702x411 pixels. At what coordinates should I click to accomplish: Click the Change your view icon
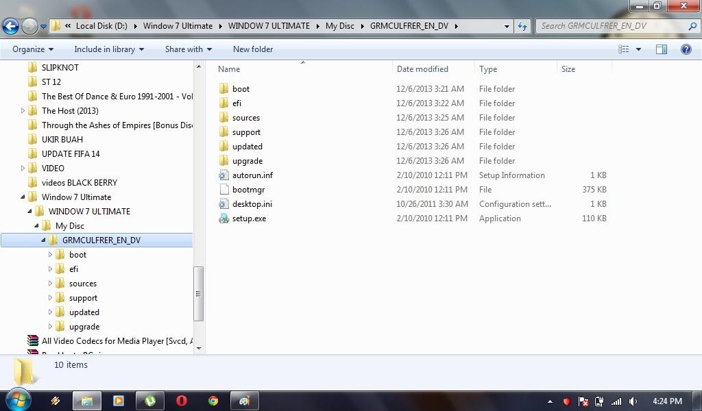(x=623, y=49)
